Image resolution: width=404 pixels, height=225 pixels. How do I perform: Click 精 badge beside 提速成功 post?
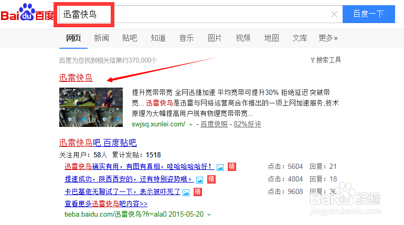pos(211,179)
